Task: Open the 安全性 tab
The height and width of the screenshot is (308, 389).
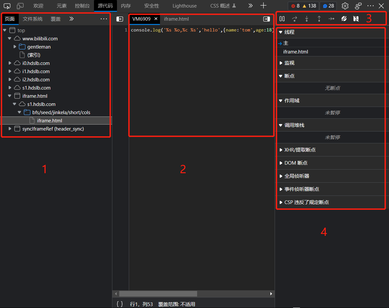Action: coord(151,6)
